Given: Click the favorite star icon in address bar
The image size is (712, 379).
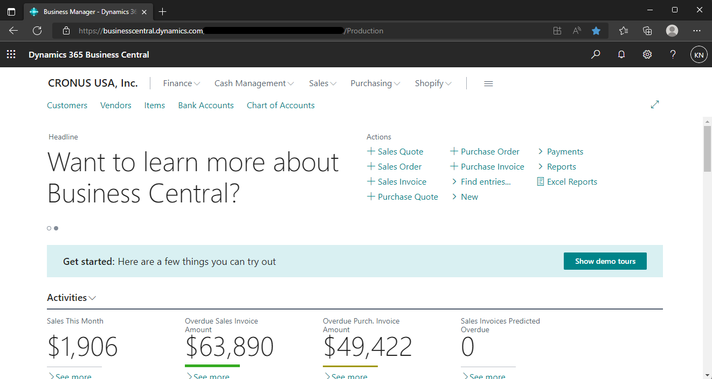Looking at the screenshot, I should pyautogui.click(x=596, y=31).
